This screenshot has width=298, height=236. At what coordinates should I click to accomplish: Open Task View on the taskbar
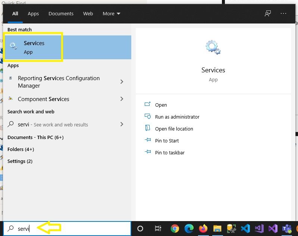(158, 229)
